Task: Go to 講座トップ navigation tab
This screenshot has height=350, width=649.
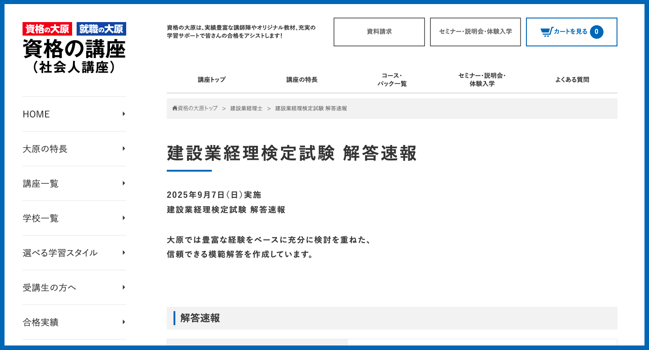Action: [x=211, y=80]
